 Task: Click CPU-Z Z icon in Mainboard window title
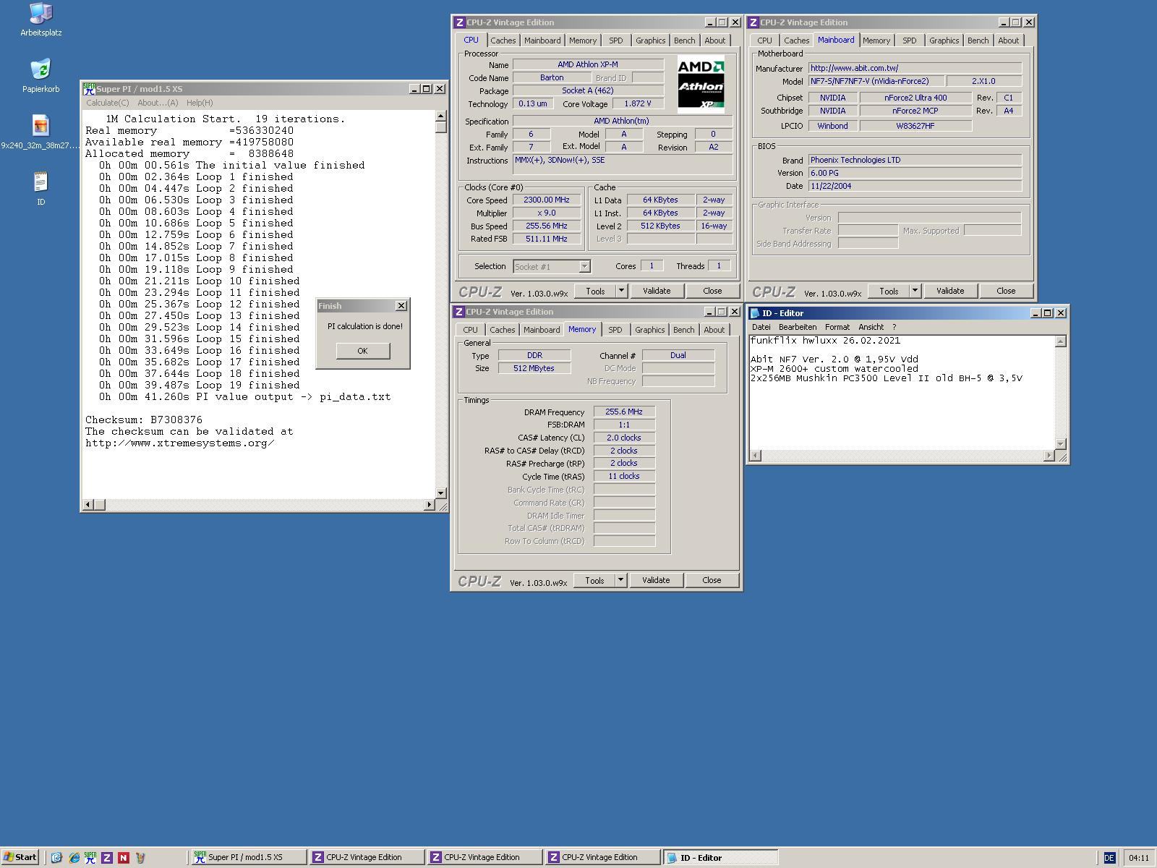point(753,22)
